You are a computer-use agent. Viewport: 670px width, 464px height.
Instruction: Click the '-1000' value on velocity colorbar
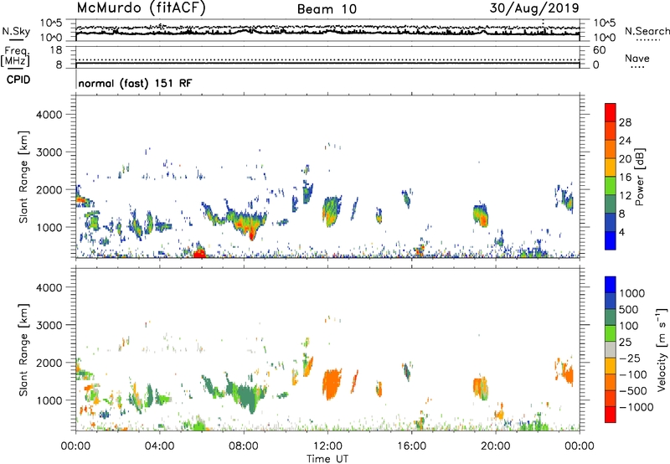coord(636,407)
